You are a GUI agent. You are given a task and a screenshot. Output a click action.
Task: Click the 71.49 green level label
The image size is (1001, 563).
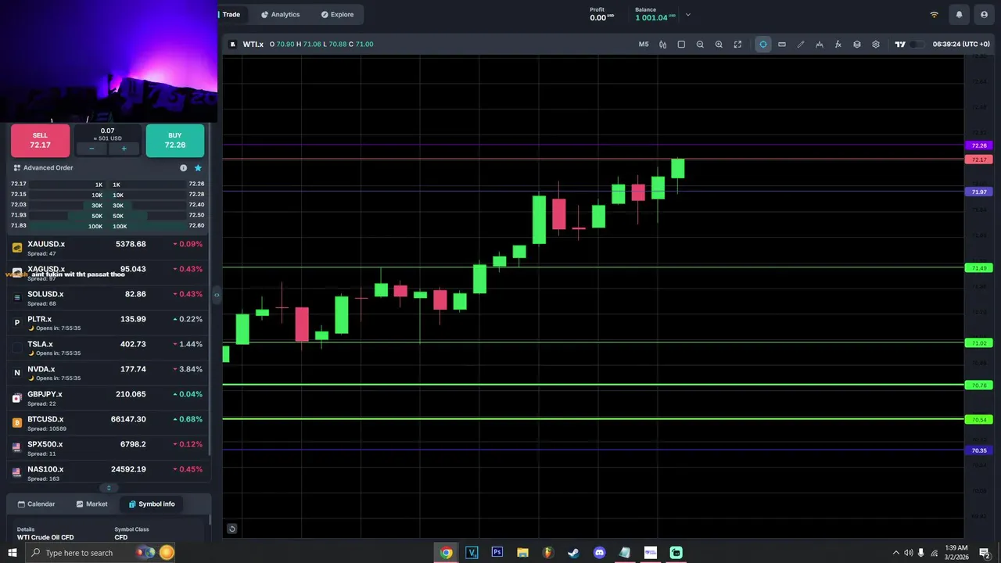coord(979,268)
